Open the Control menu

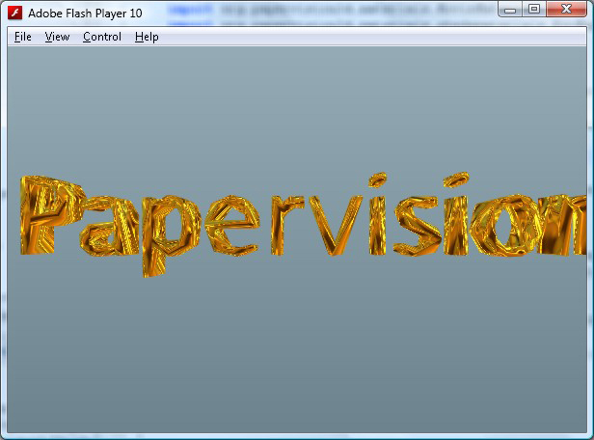pyautogui.click(x=102, y=37)
